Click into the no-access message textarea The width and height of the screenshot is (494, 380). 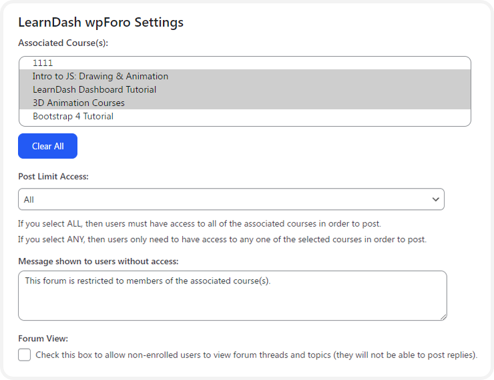click(232, 296)
